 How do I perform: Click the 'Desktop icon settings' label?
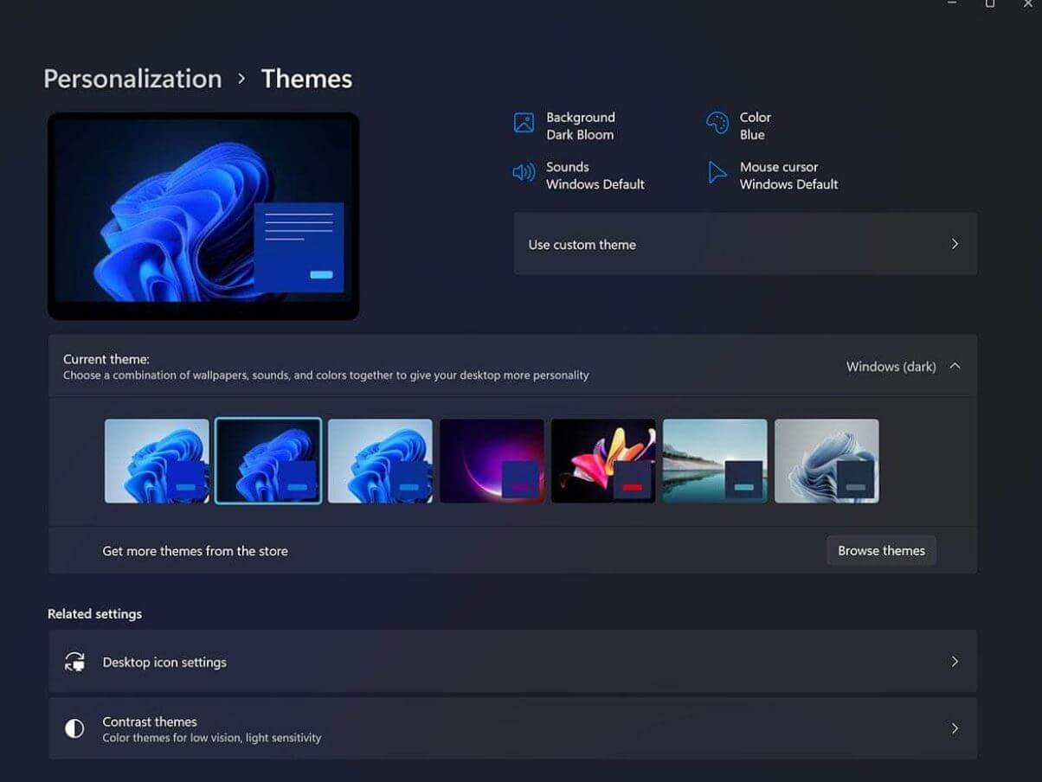click(164, 663)
